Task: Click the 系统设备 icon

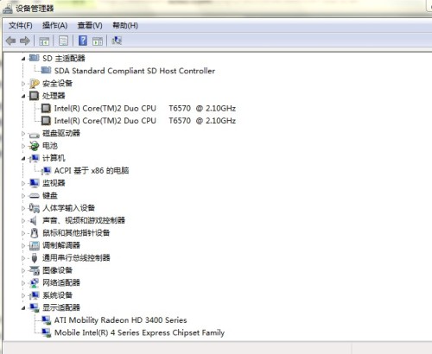Action: [35, 295]
